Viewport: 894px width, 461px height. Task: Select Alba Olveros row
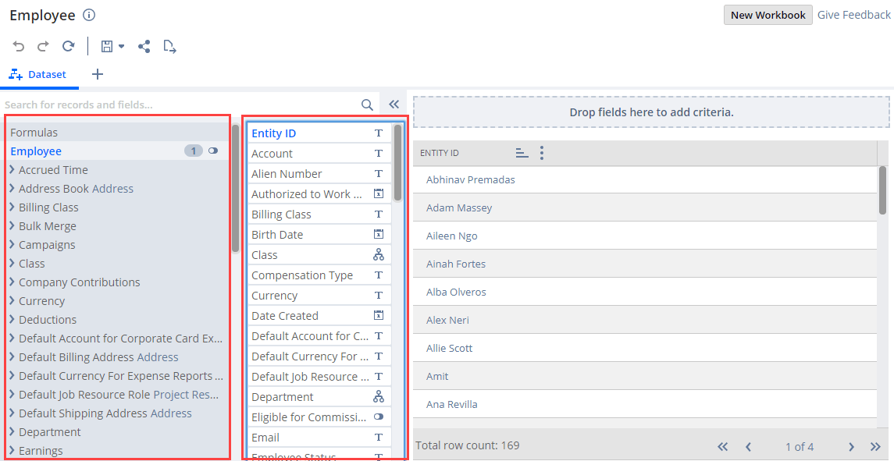[x=645, y=292]
